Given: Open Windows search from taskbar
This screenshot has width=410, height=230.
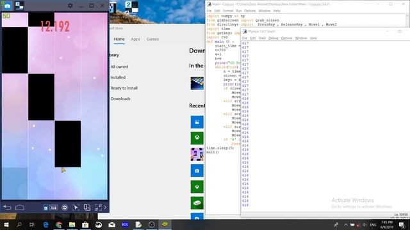Looking at the screenshot, I should coord(19,224).
